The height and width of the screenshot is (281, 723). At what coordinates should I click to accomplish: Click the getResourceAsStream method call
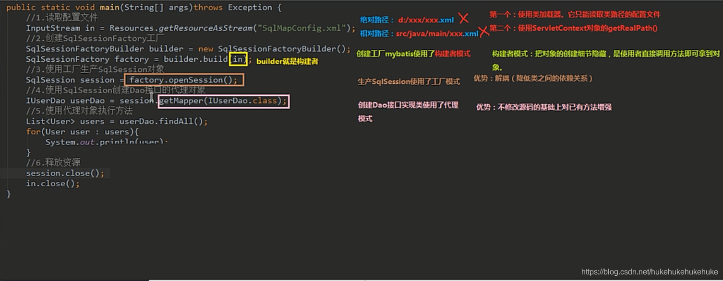205,28
